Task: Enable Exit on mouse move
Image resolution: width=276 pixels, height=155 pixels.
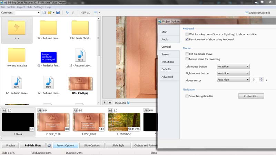Action: coord(187,54)
